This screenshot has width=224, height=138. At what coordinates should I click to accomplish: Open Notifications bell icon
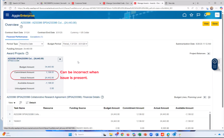tap(206, 15)
